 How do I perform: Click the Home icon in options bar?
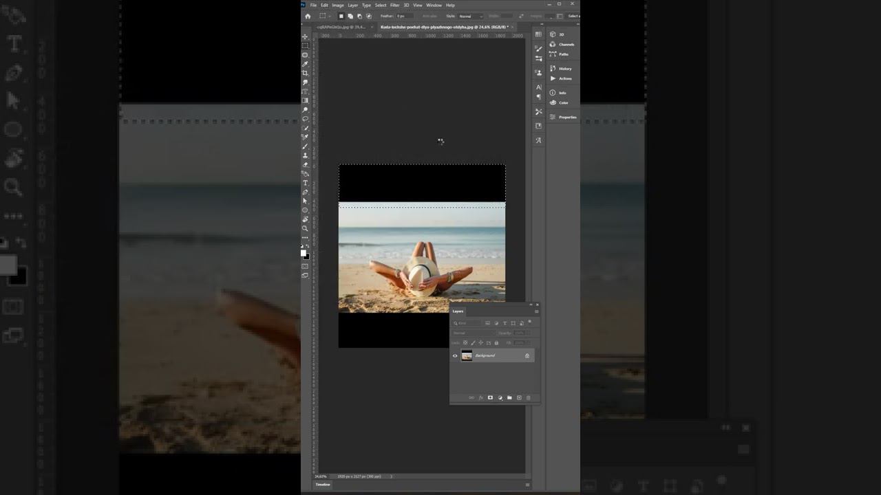pyautogui.click(x=308, y=16)
